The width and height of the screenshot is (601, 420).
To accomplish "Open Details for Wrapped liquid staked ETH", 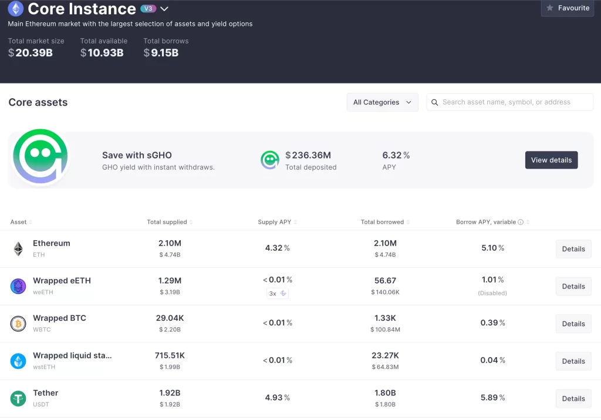I will (573, 361).
